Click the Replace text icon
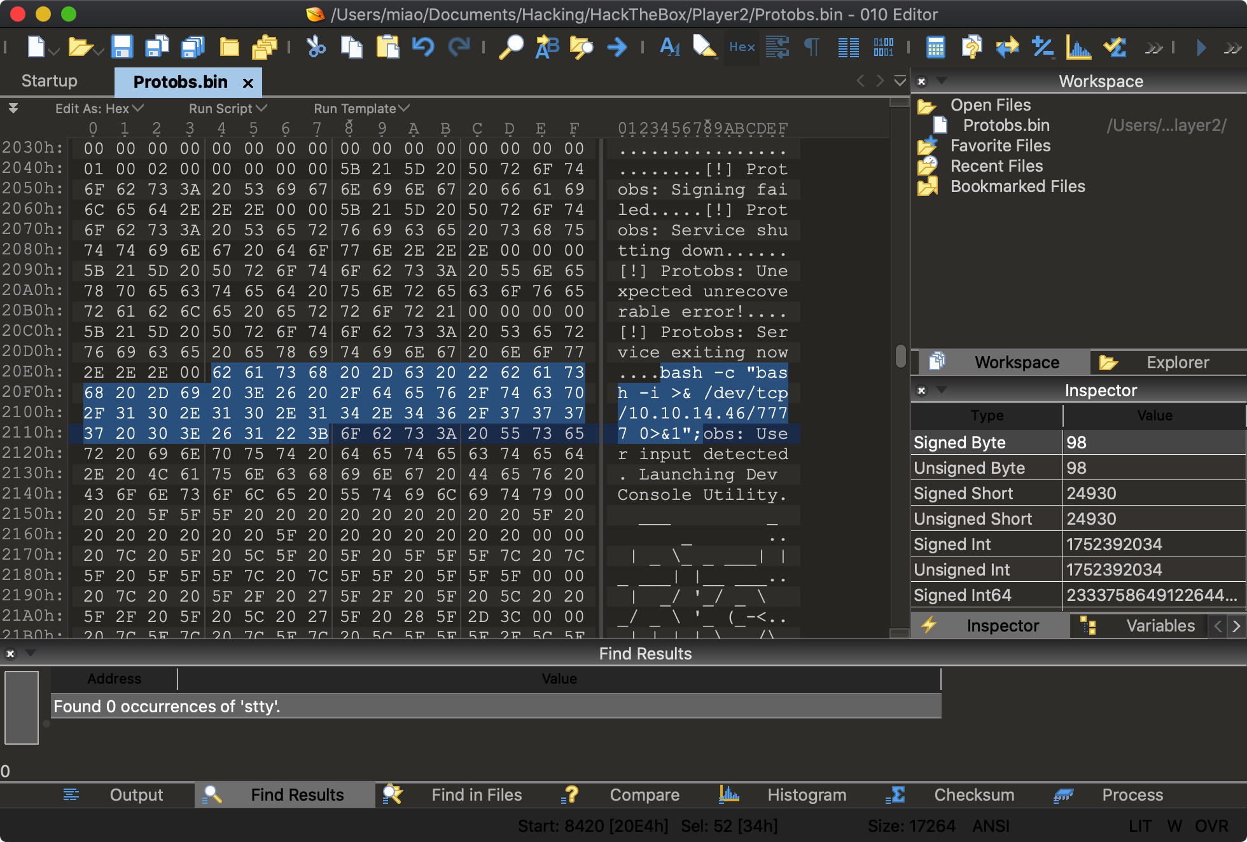The image size is (1247, 842). tap(547, 47)
